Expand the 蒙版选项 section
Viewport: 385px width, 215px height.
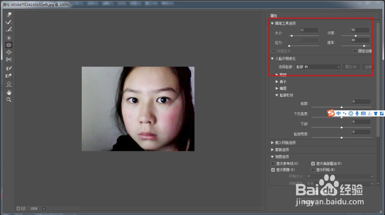[x=272, y=150]
